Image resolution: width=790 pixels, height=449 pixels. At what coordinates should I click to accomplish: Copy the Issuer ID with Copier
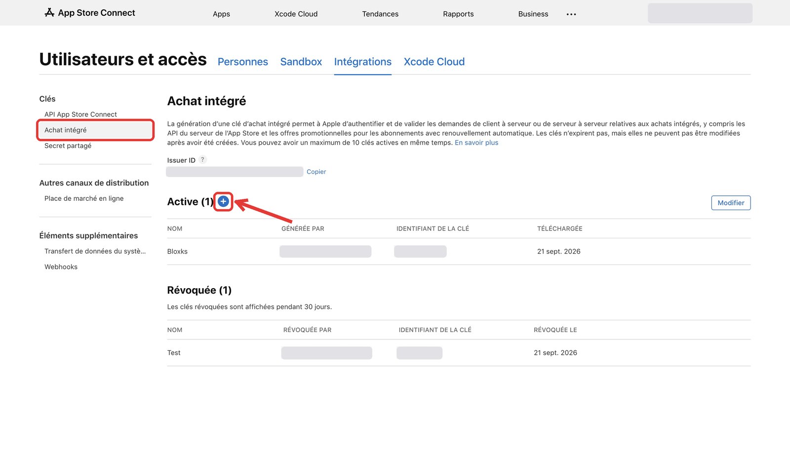[316, 172]
